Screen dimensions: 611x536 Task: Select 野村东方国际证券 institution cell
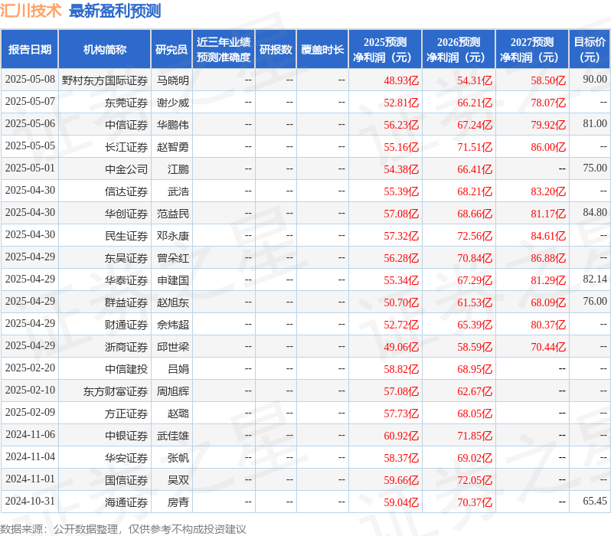click(x=104, y=80)
